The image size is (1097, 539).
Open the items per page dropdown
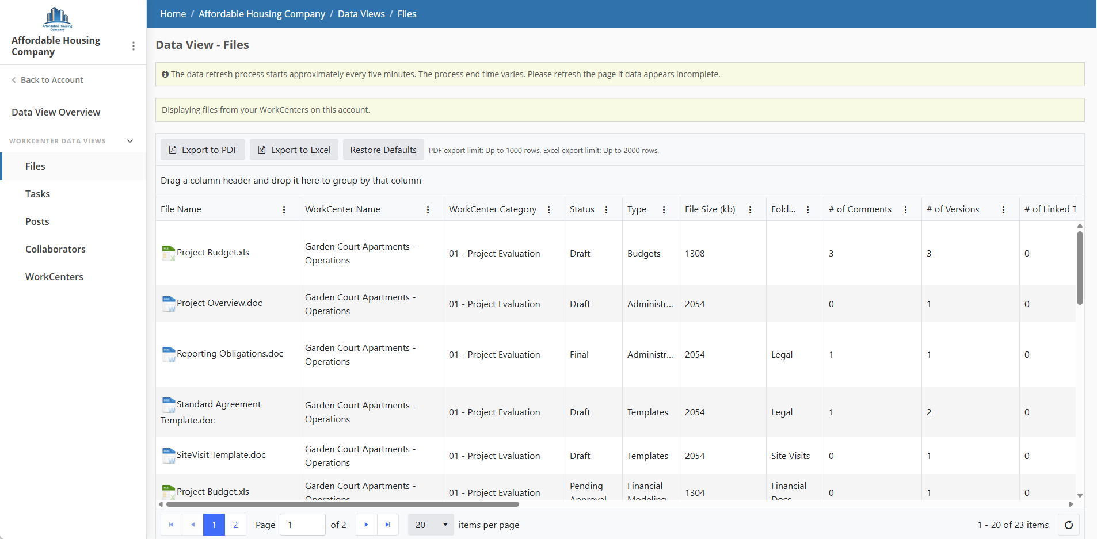pyautogui.click(x=431, y=525)
